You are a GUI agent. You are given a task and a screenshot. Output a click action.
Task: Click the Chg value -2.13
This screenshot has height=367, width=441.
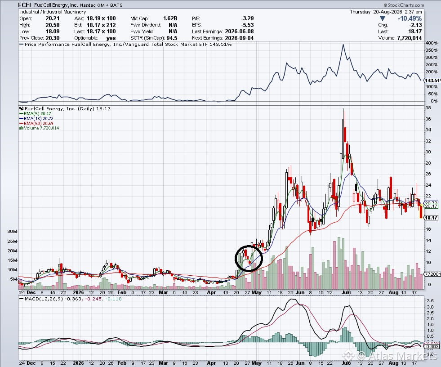(x=416, y=25)
